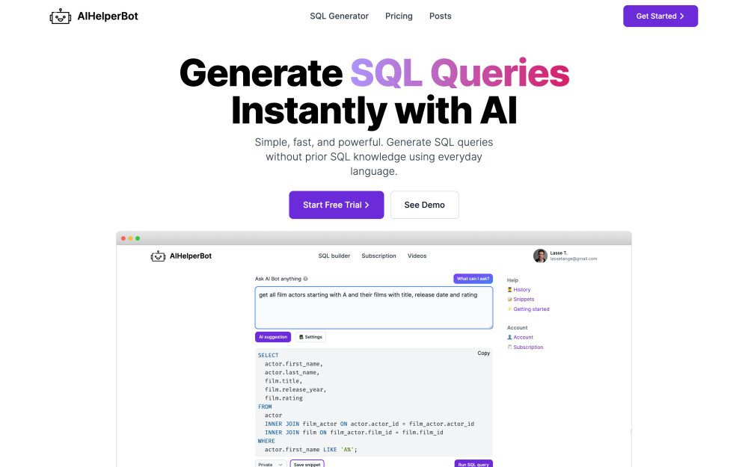The width and height of the screenshot is (748, 467).
Task: Click the Getting started lightning icon
Action: coord(510,309)
